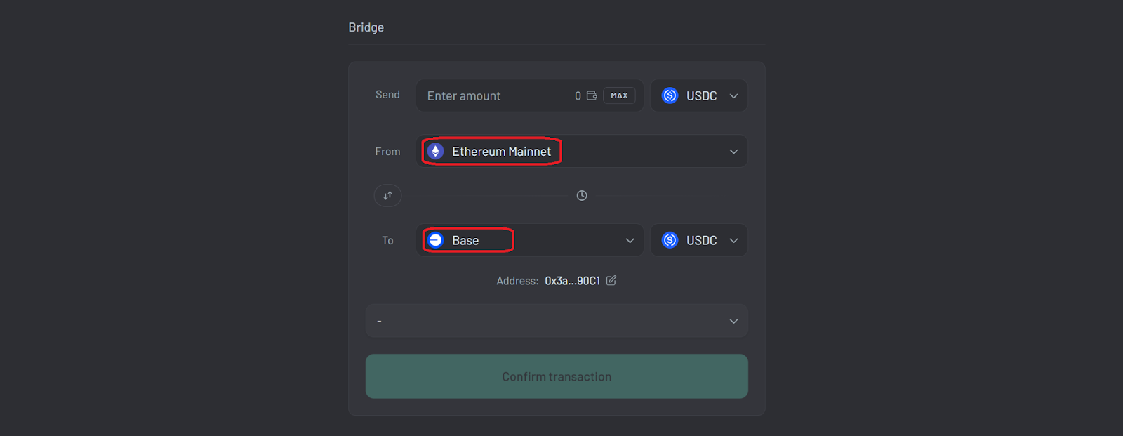1123x436 pixels.
Task: Click the clock icon between network fields
Action: [581, 195]
